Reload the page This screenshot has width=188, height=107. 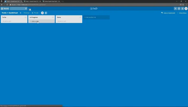pos(7,5)
